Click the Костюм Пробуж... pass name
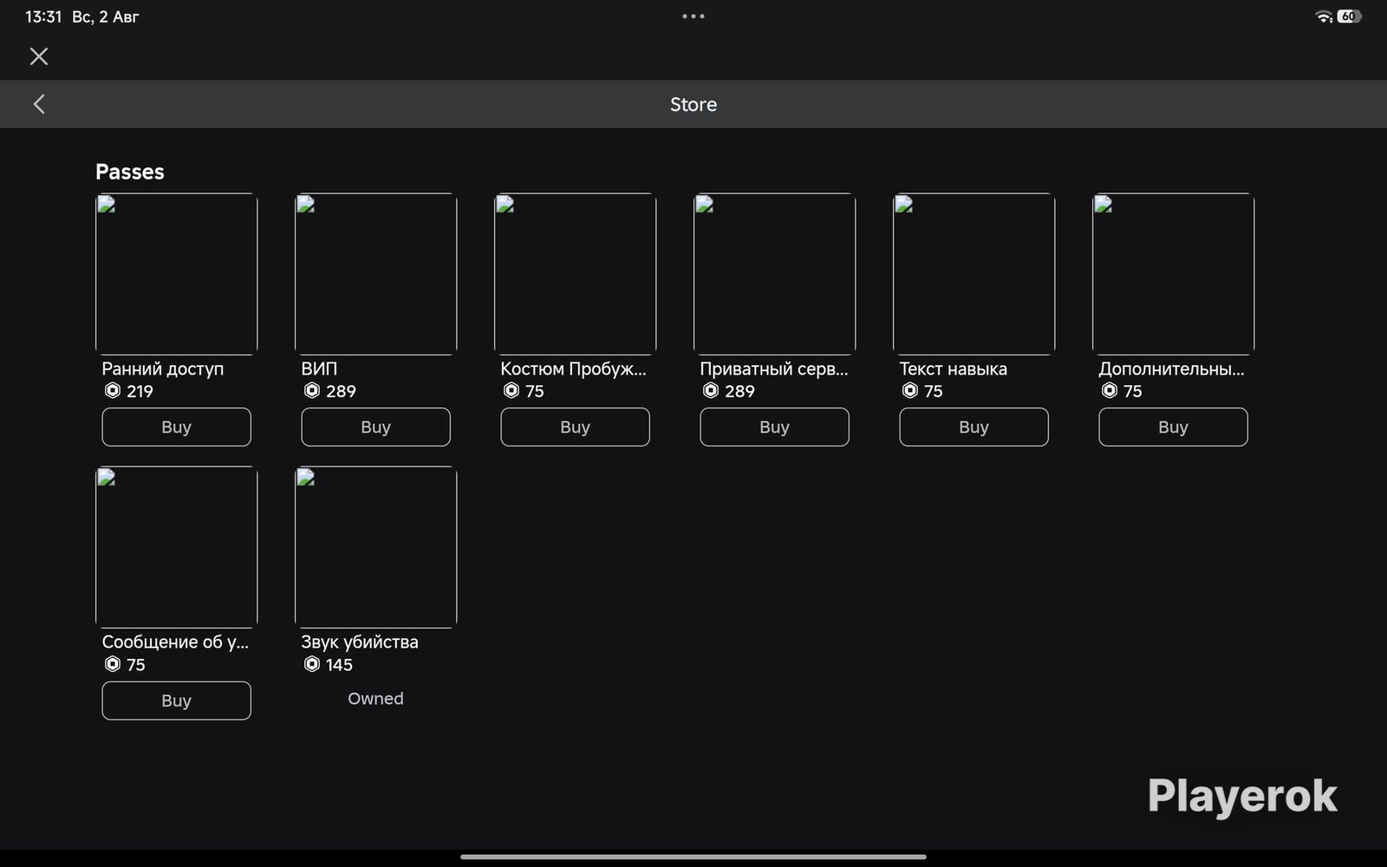This screenshot has height=867, width=1387. point(574,368)
